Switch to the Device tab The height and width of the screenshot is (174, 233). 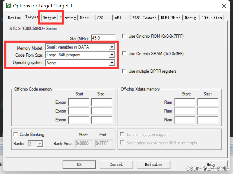(x=14, y=18)
